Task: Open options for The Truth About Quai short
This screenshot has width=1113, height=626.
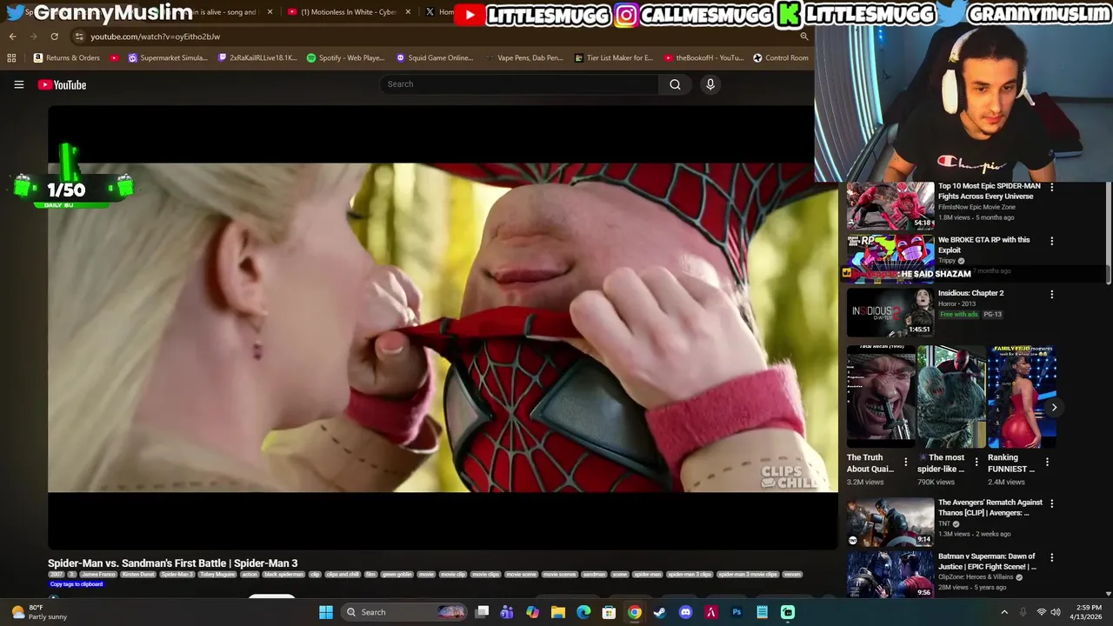Action: click(x=905, y=462)
